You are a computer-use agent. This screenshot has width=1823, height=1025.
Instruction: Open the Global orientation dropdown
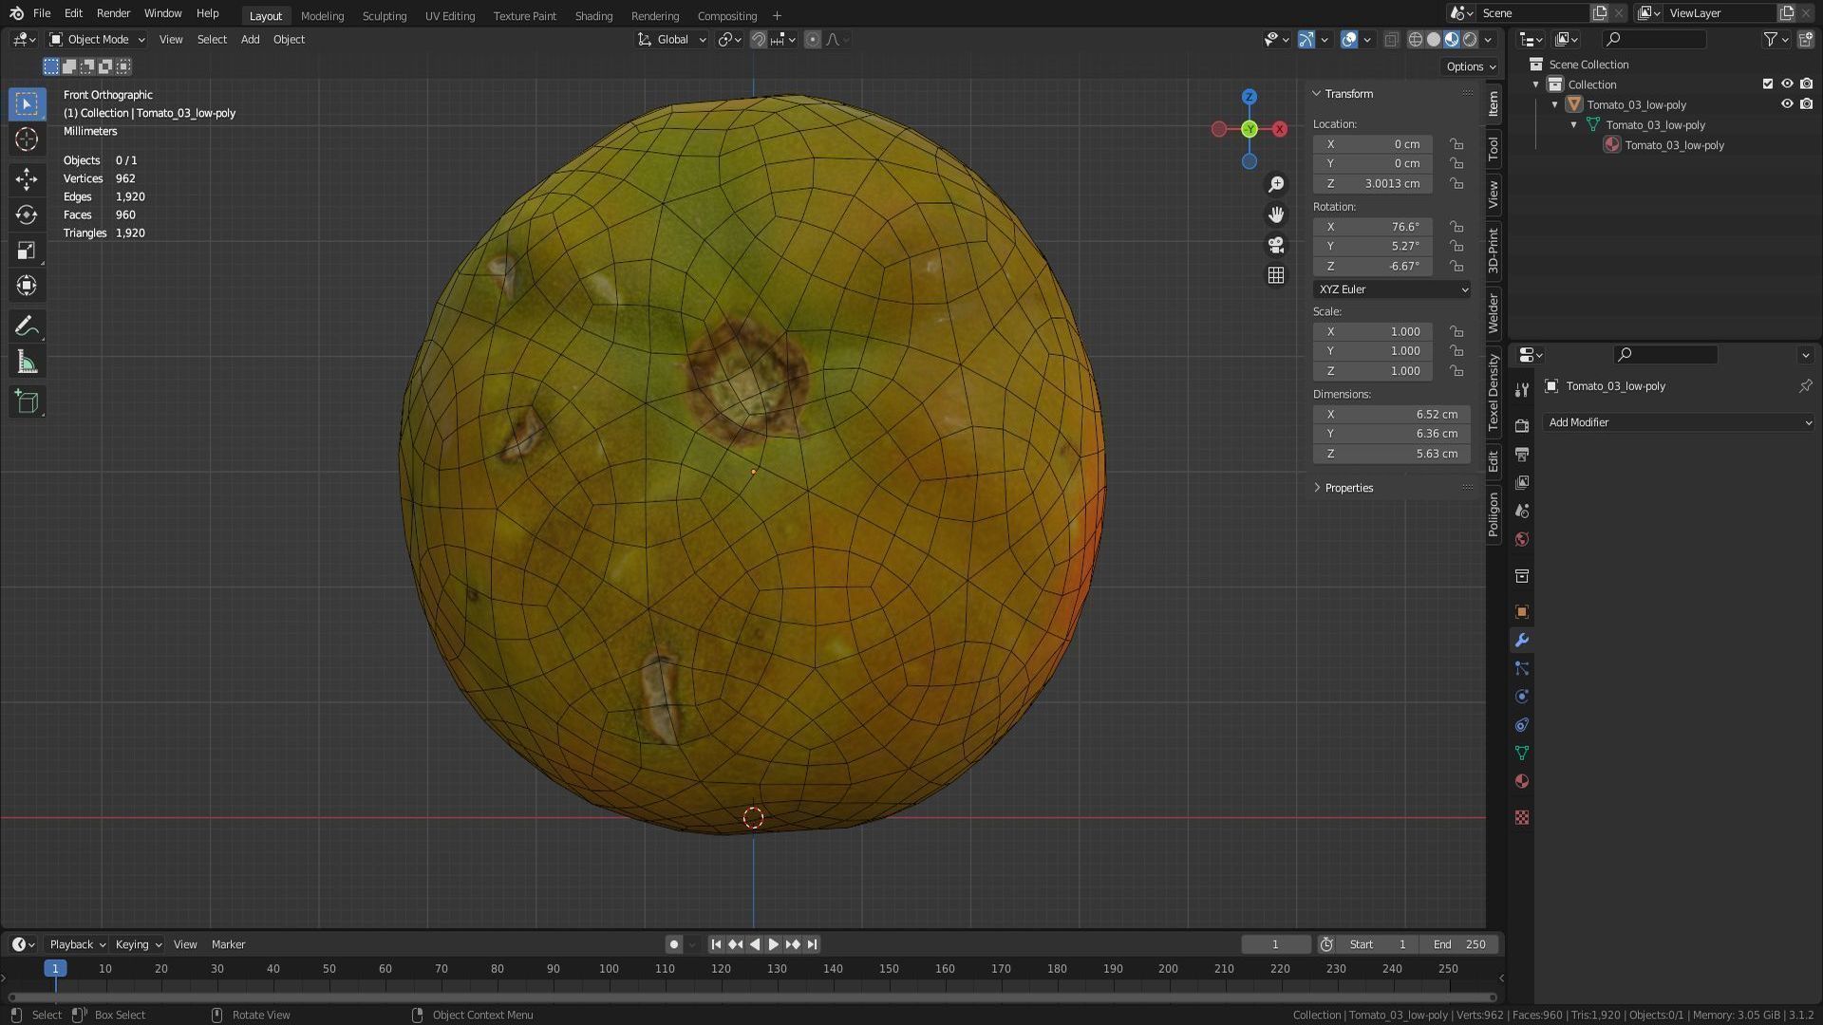(x=672, y=40)
